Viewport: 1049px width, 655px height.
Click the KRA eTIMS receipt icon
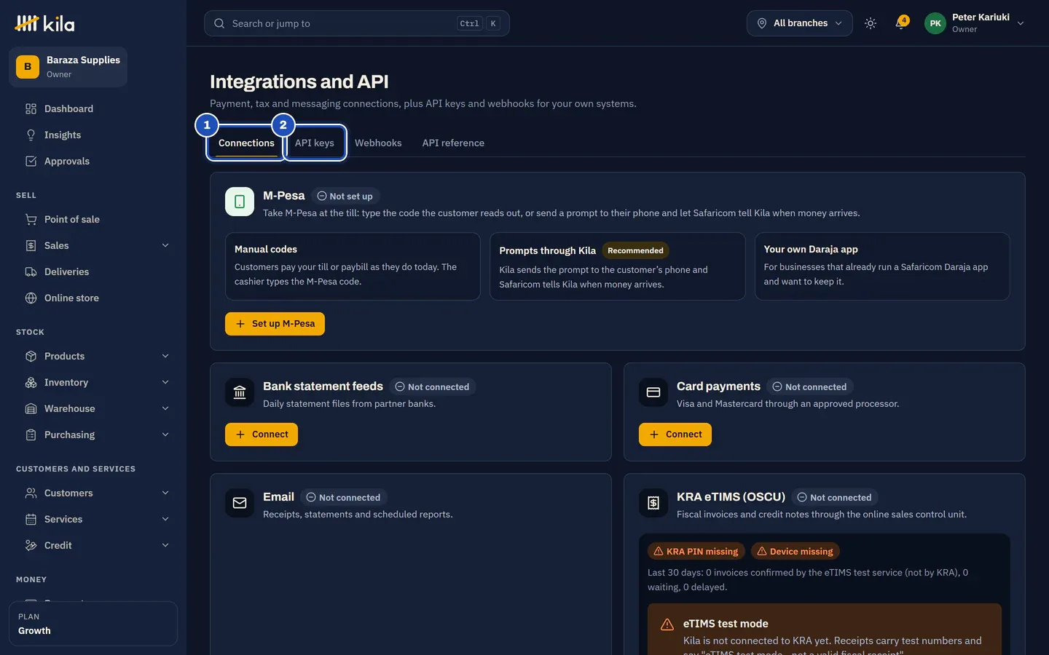coord(653,503)
